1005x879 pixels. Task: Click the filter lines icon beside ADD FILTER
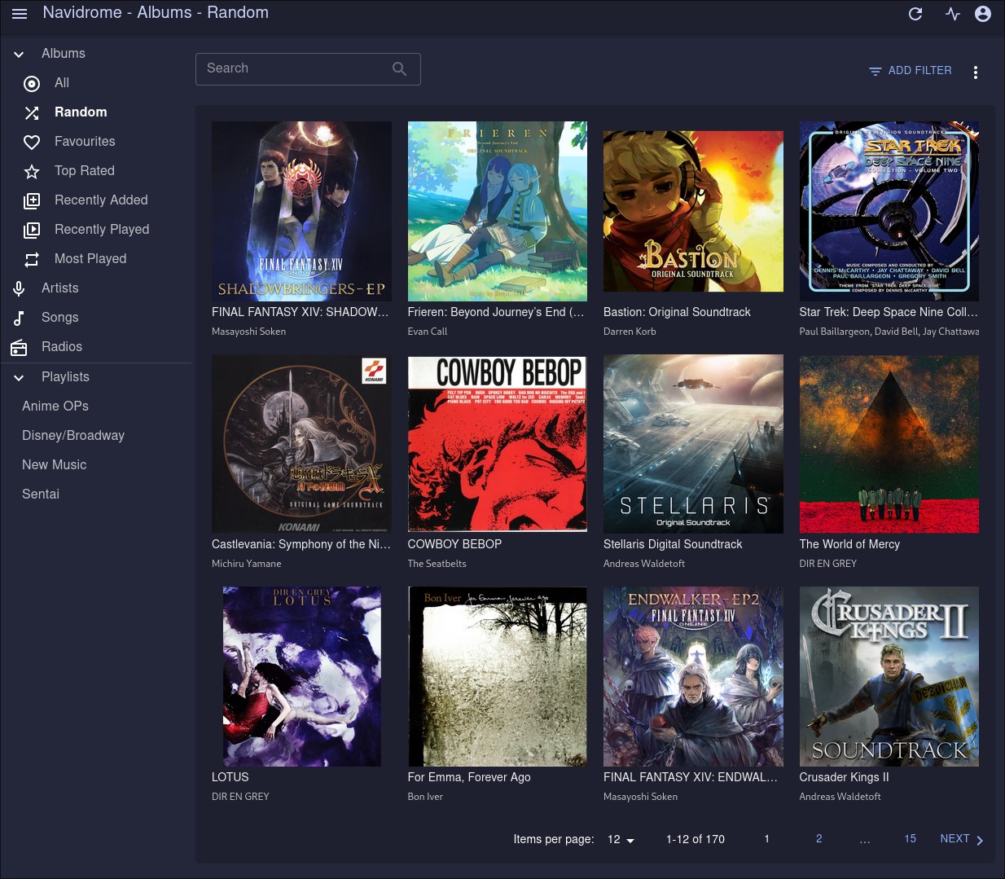pyautogui.click(x=876, y=72)
